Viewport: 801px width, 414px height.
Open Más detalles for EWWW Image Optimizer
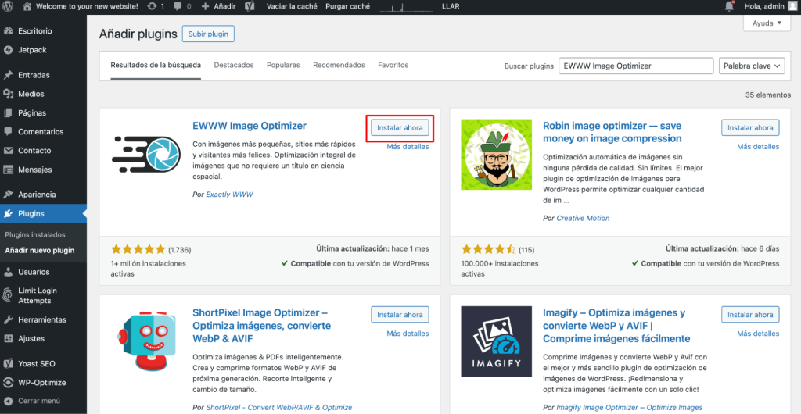408,147
